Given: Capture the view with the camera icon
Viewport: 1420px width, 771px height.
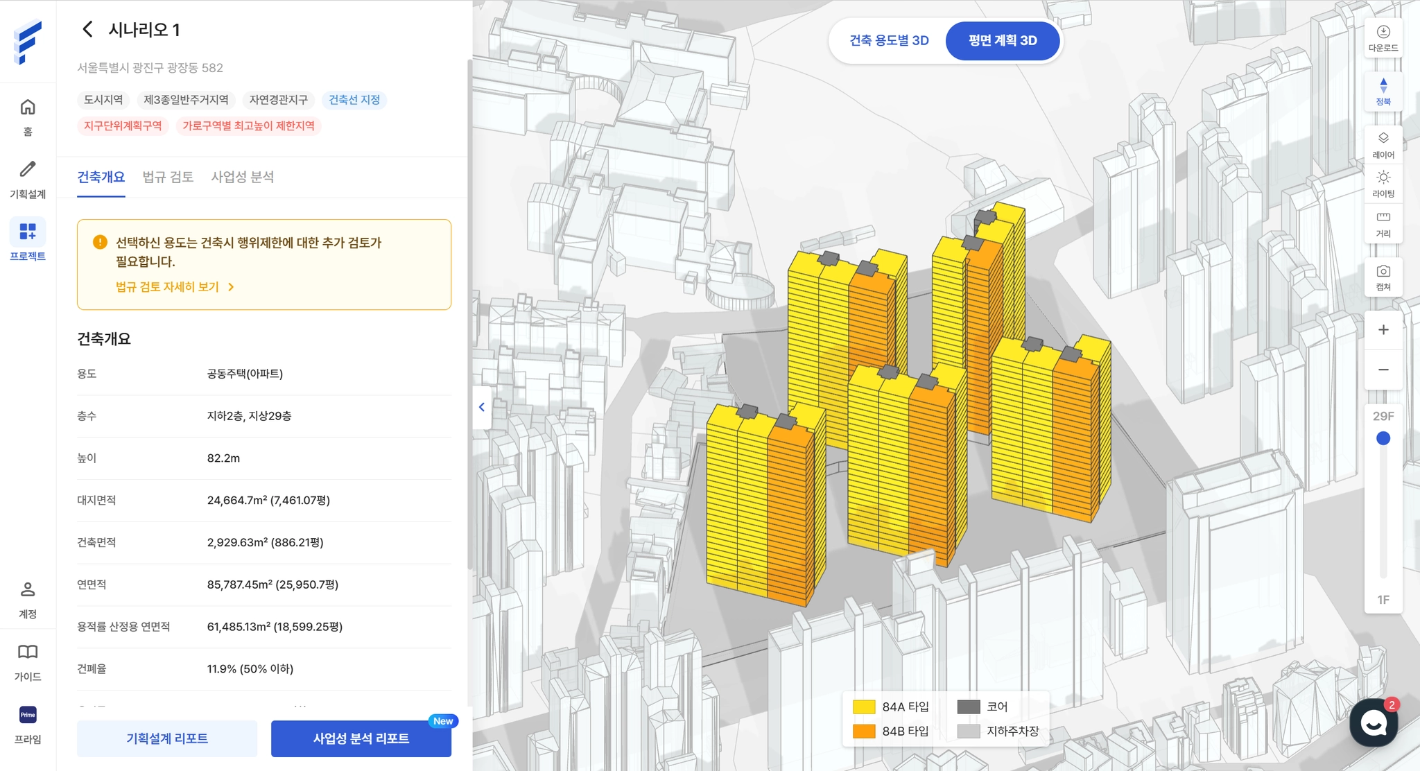Looking at the screenshot, I should click(x=1383, y=277).
